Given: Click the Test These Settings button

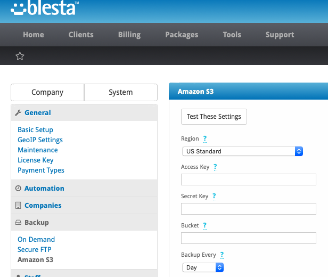Looking at the screenshot, I should (x=214, y=117).
